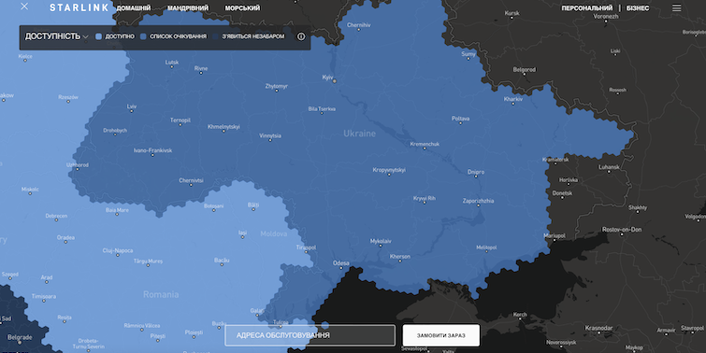Click the ДОСТУПНО light blue legend swatch
This screenshot has height=353, width=706.
coord(98,36)
